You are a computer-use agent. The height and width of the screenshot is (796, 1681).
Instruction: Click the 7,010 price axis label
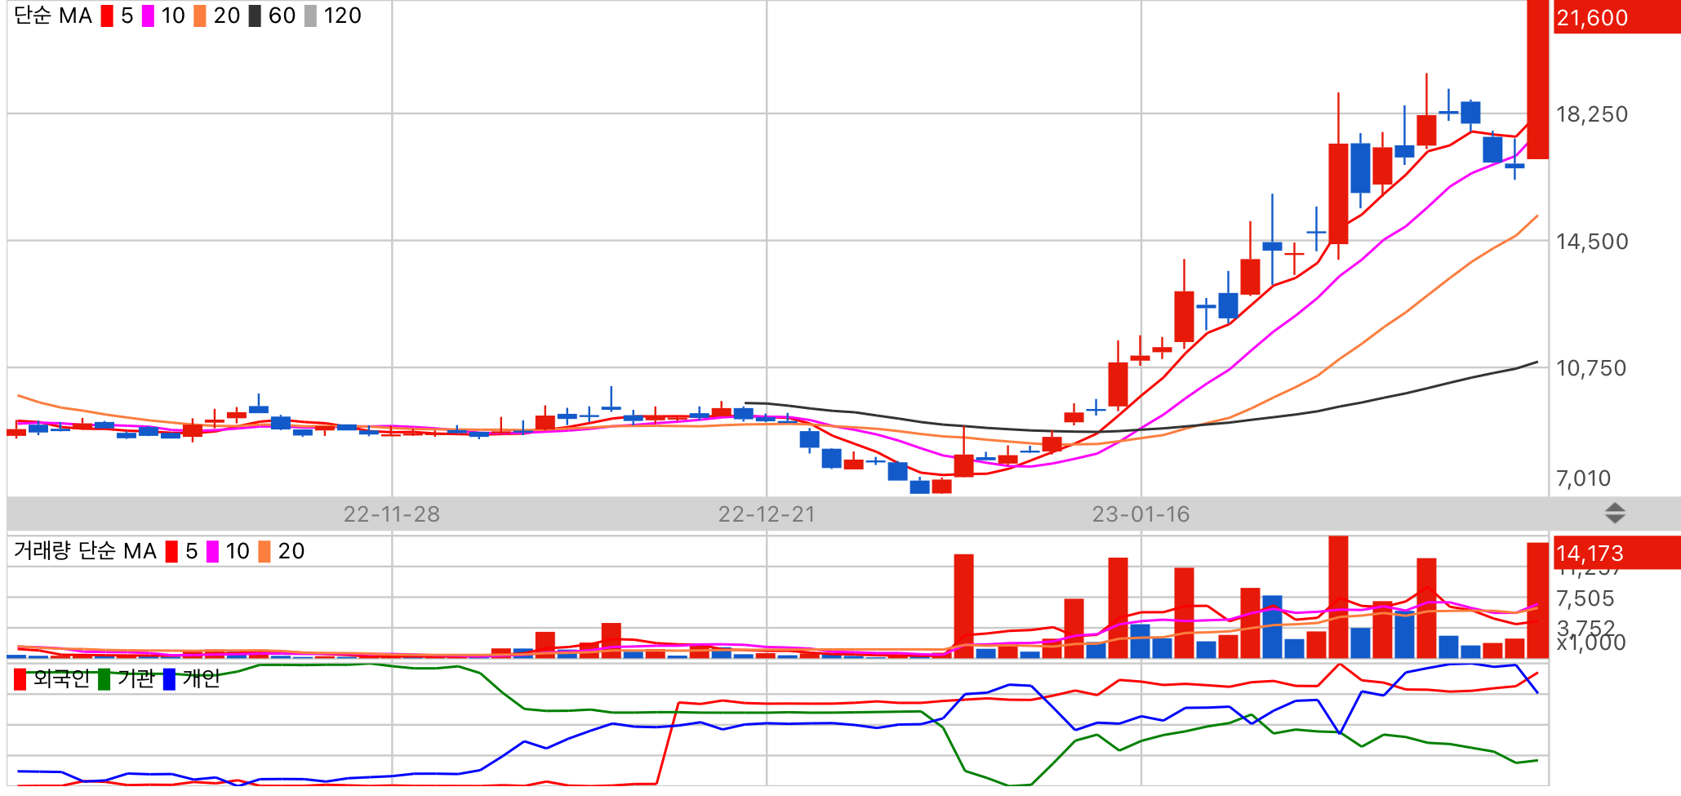(x=1583, y=478)
